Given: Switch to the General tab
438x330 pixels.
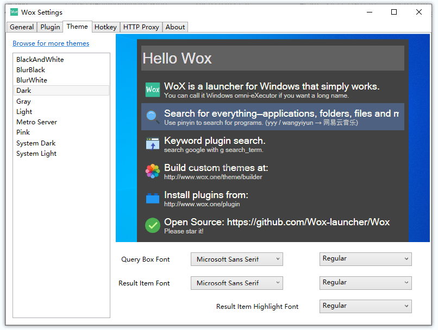Looking at the screenshot, I should tap(22, 27).
